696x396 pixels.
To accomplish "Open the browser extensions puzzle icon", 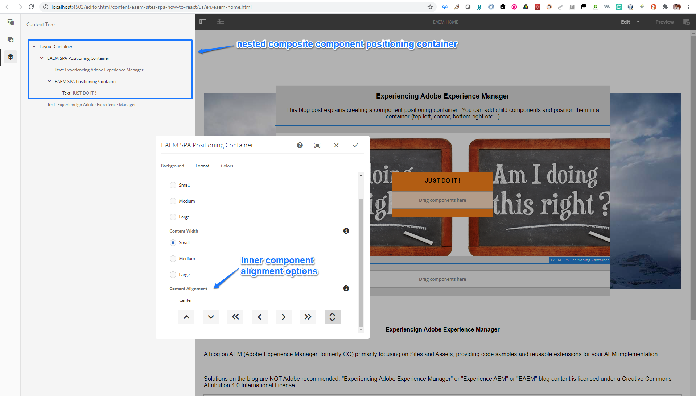I will [x=665, y=7].
